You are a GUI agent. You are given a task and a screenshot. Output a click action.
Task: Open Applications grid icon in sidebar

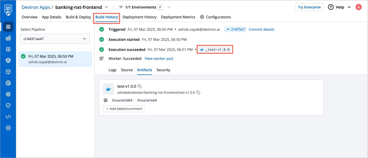pyautogui.click(x=8, y=27)
